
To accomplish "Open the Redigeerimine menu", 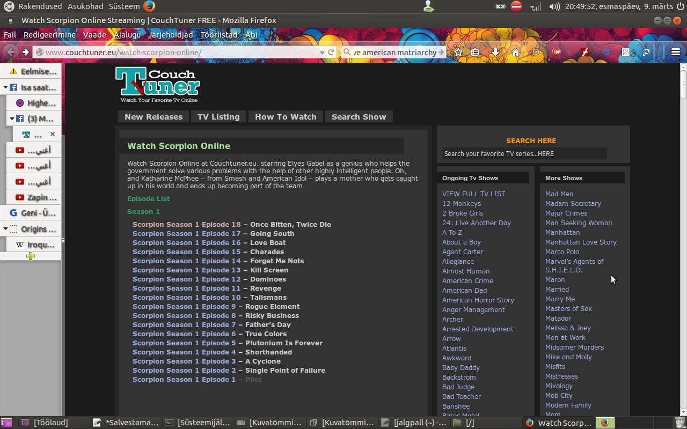I will point(49,35).
